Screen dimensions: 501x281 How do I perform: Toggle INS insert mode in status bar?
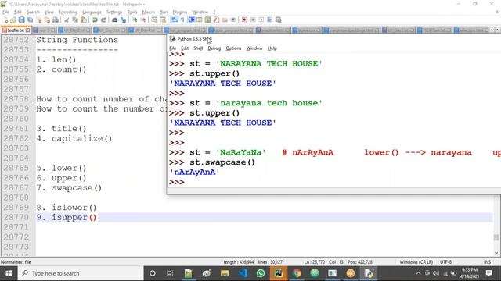point(487,262)
